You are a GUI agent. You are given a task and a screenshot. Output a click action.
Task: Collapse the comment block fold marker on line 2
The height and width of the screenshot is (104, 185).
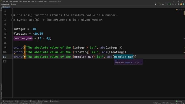12,15
